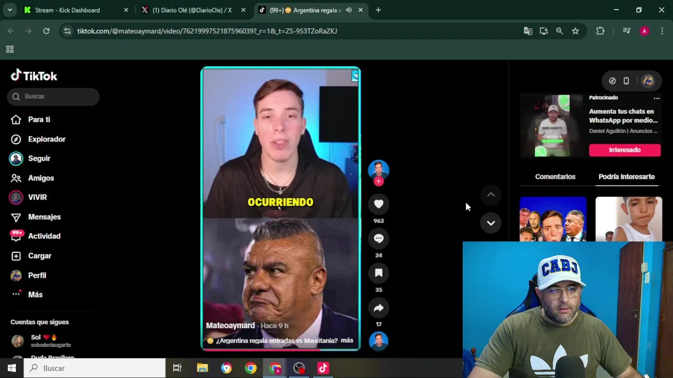Open the Chrome three-dot menu
The image size is (673, 378).
[x=661, y=31]
